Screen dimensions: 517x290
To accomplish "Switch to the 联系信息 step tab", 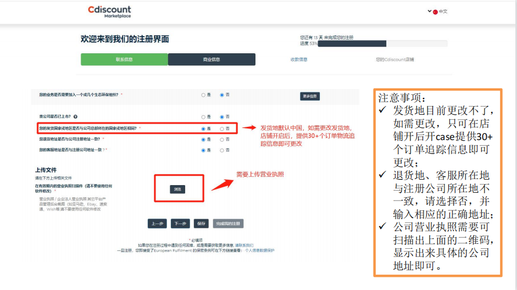I will (124, 59).
